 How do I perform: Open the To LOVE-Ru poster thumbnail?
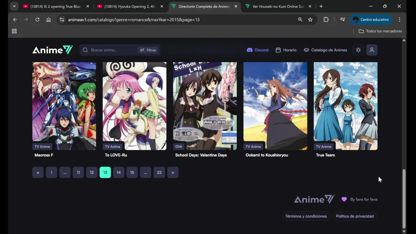click(x=135, y=106)
